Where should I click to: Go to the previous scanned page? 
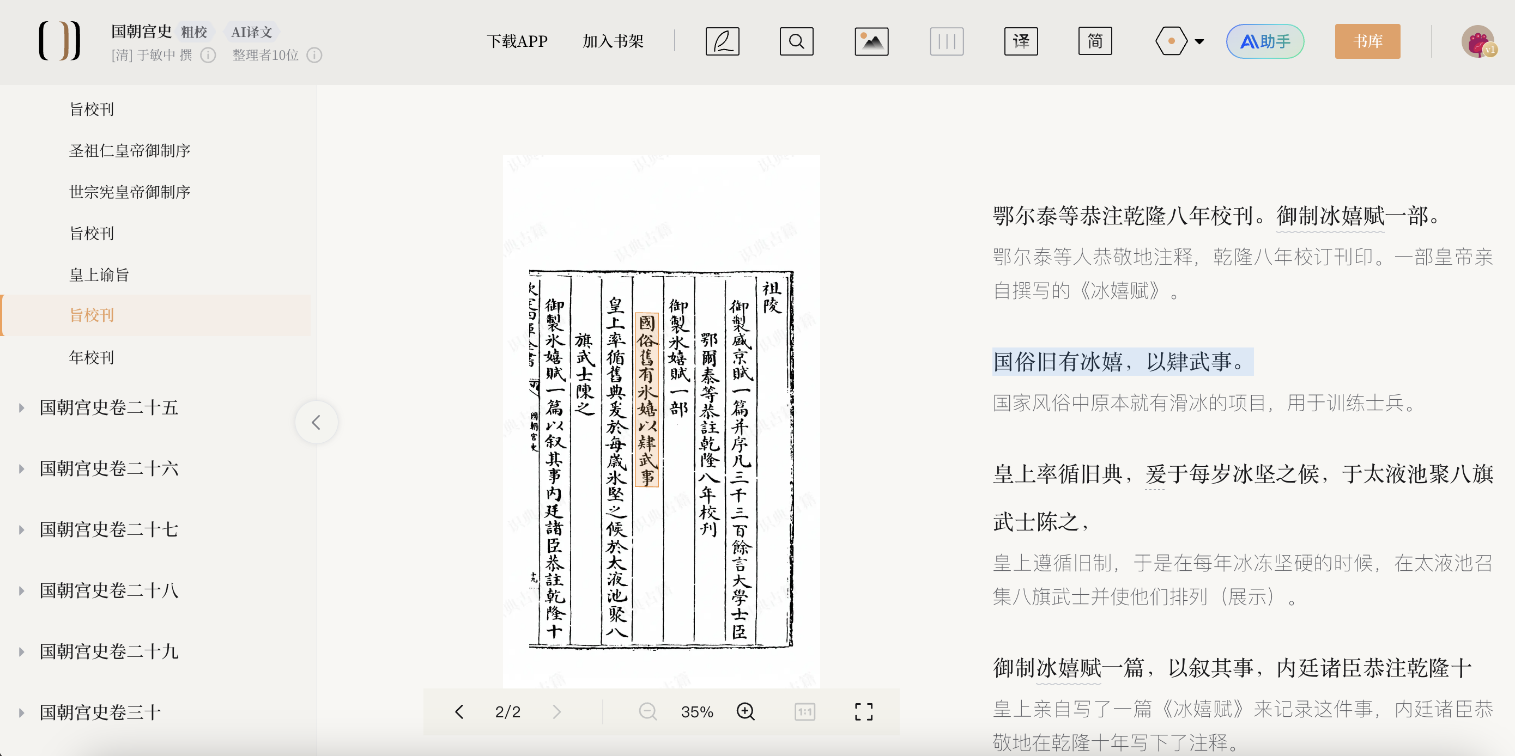click(459, 711)
